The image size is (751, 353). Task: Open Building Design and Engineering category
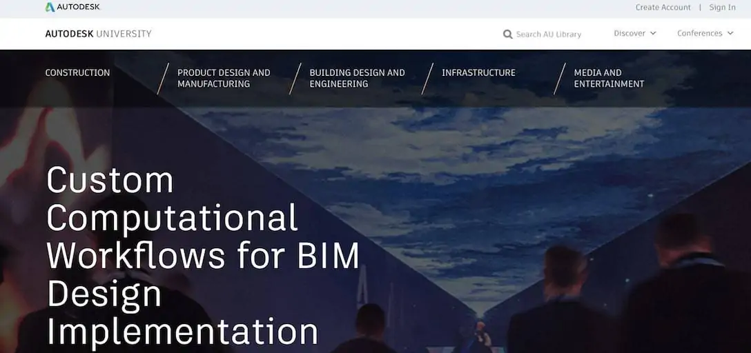click(357, 79)
